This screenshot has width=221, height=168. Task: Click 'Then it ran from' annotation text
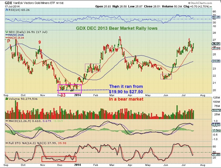pyautogui.click(x=126, y=86)
